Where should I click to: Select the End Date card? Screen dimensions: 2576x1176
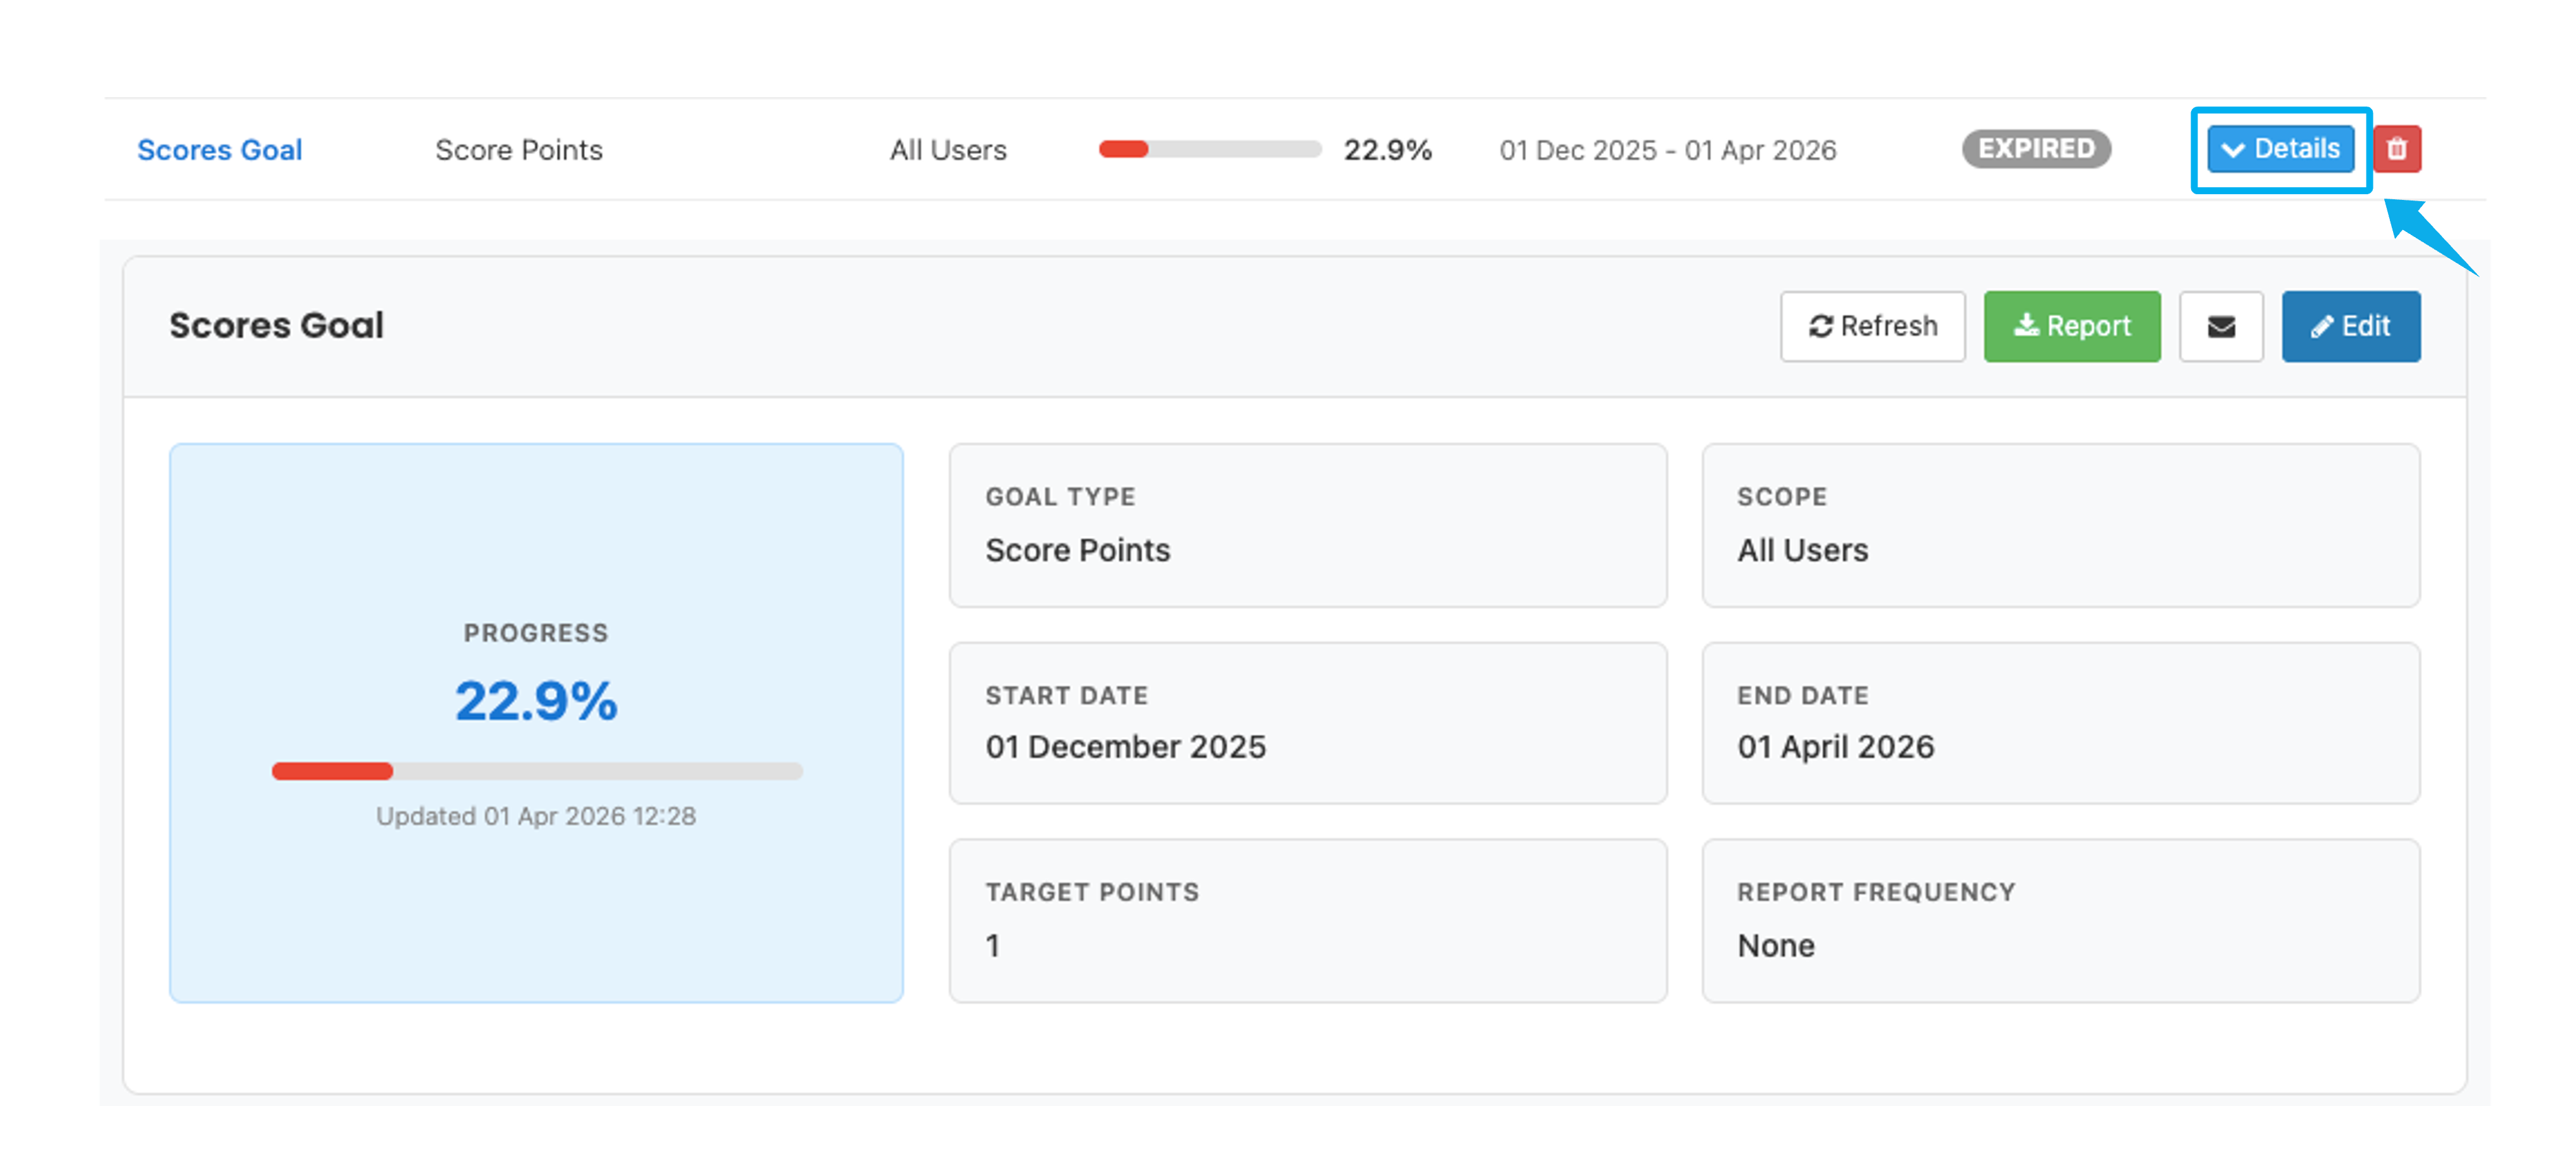tap(2060, 723)
